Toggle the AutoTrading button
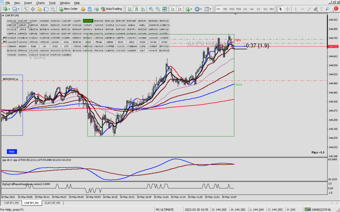The image size is (340, 212). point(111,9)
